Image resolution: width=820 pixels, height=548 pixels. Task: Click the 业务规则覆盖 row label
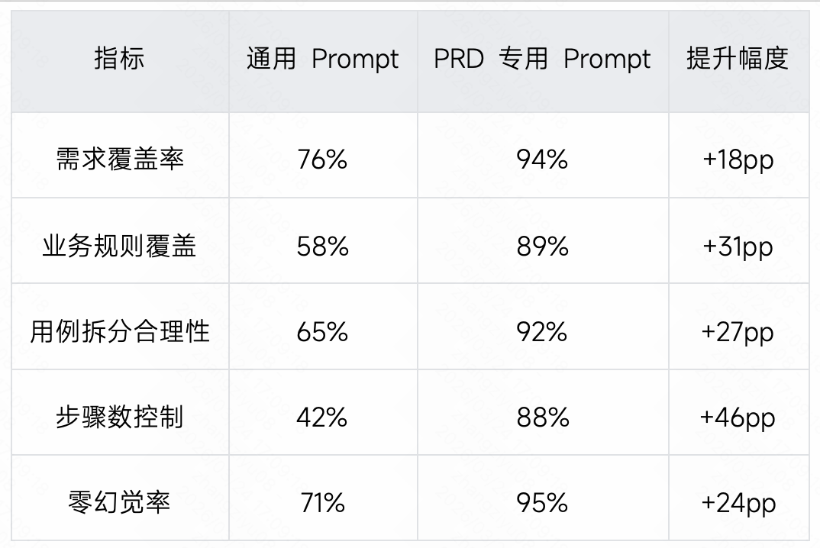[x=120, y=246]
